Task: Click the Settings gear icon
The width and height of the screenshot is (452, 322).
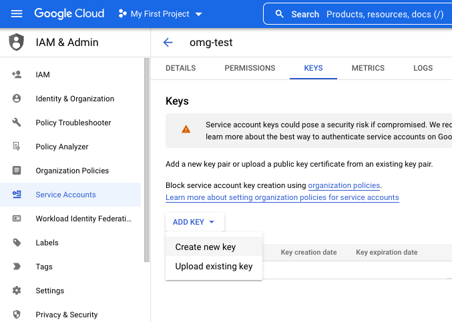Action: pos(17,291)
